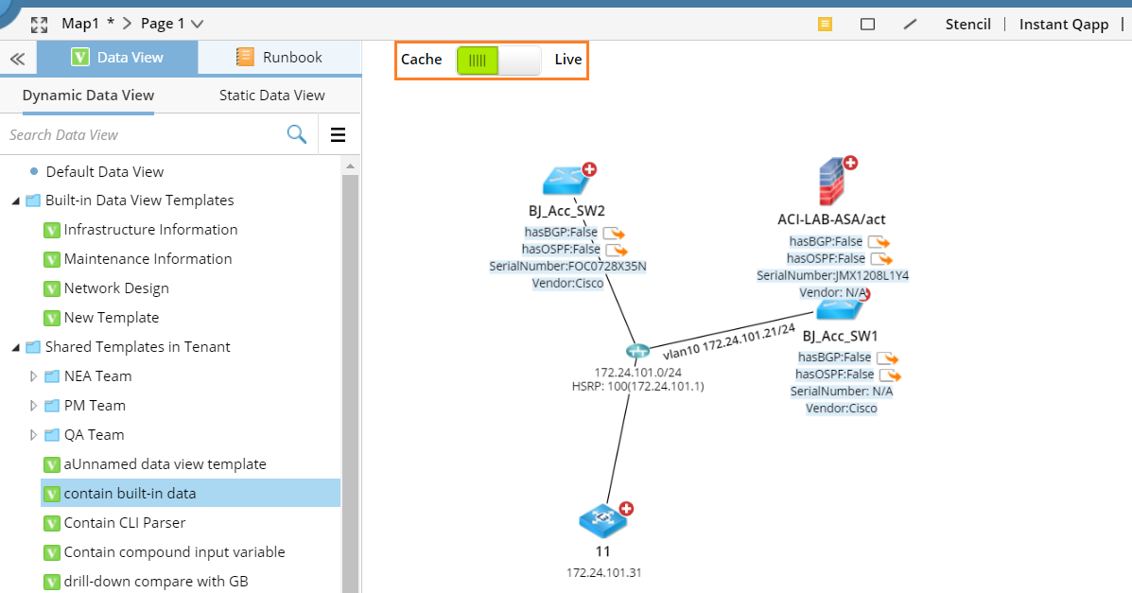The image size is (1132, 593).
Task: Collapse the left panel with double chevron
Action: [x=17, y=59]
